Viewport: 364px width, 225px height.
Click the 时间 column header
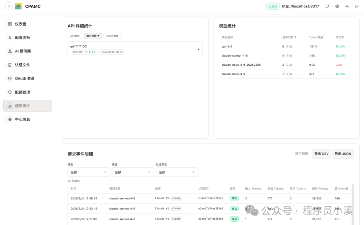[73, 189]
